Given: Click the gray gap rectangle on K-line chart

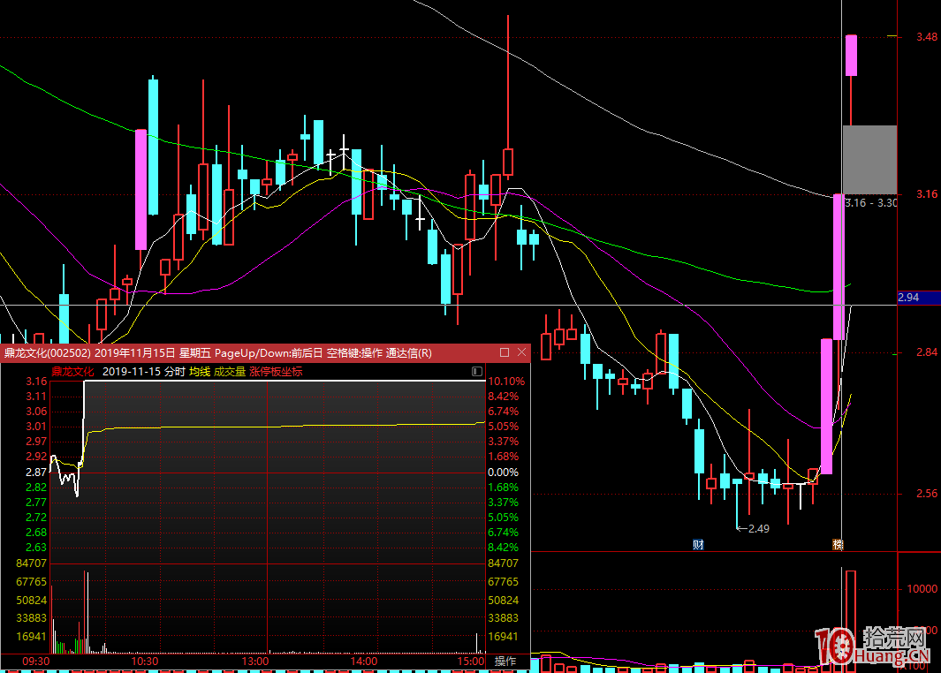Looking at the screenshot, I should click(x=869, y=160).
